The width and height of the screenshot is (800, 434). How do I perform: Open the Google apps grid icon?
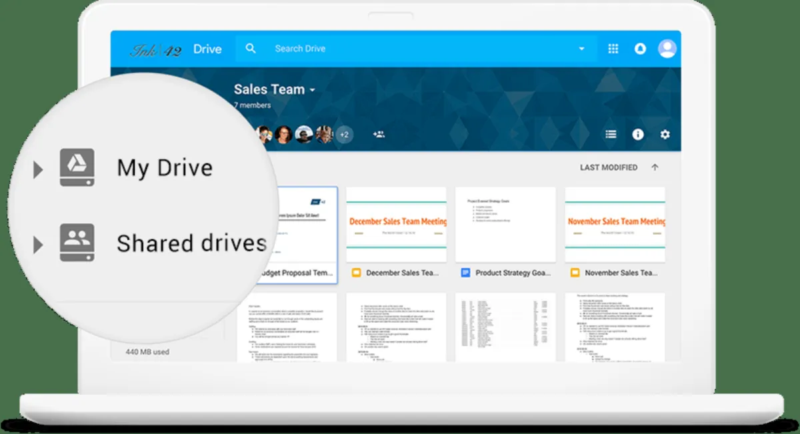pyautogui.click(x=613, y=49)
